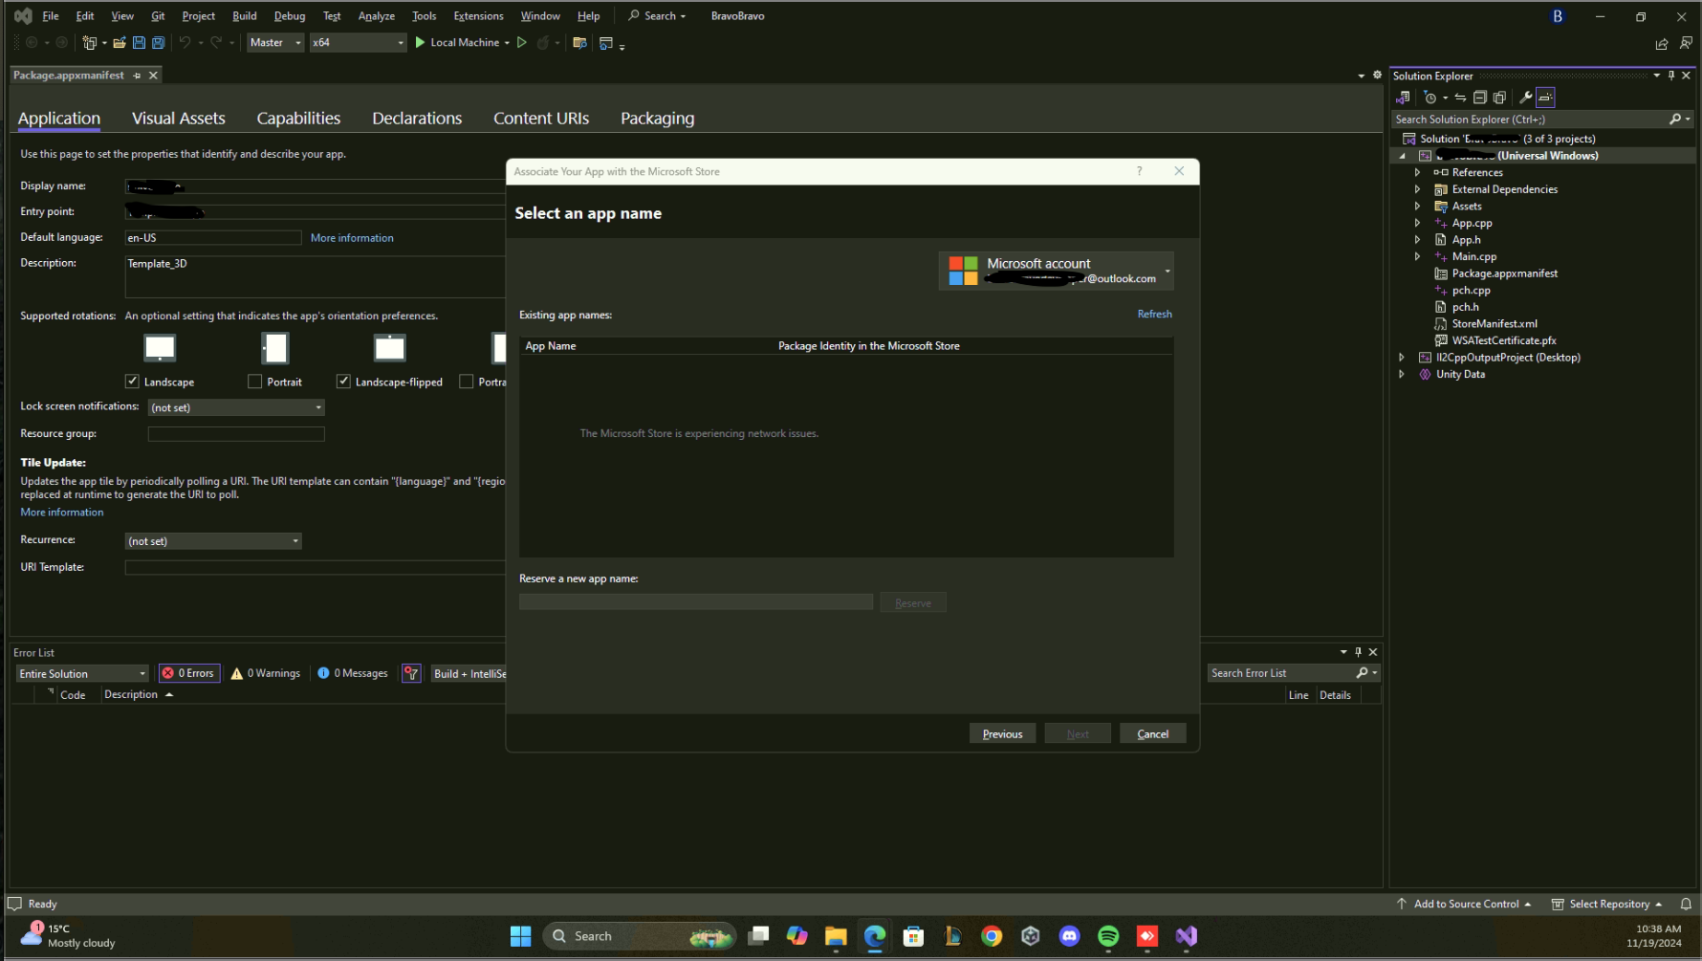The width and height of the screenshot is (1702, 961).
Task: Open the Build menu
Action: [245, 16]
